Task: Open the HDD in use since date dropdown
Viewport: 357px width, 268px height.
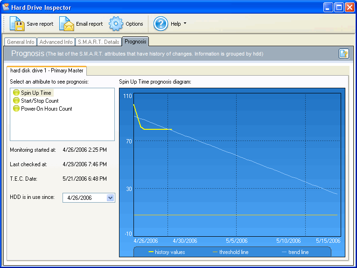Action: 111,197
